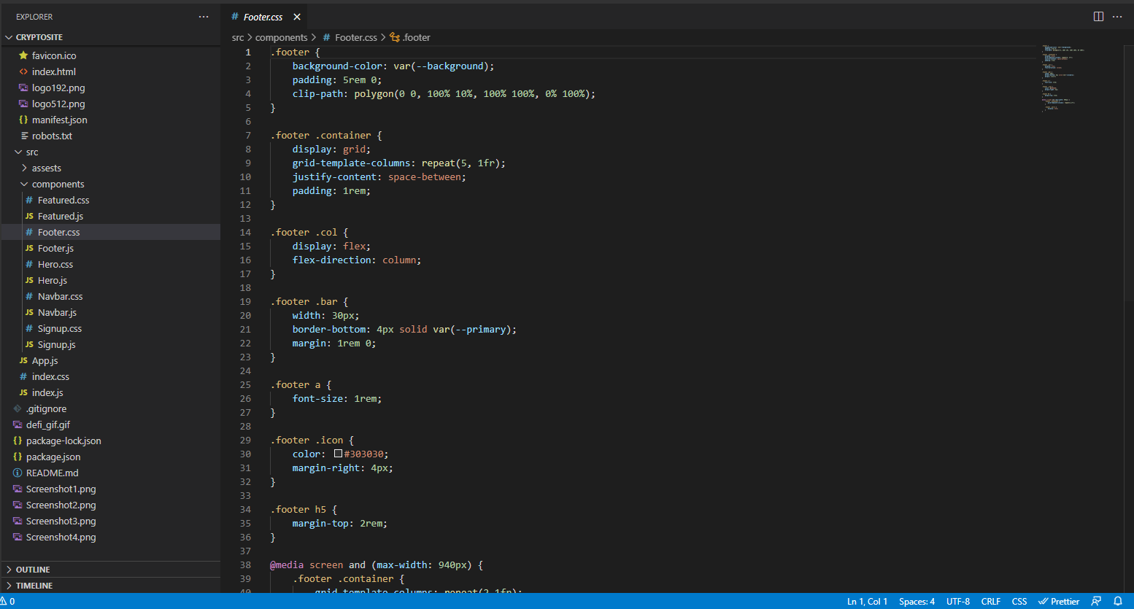The height and width of the screenshot is (609, 1134).
Task: Click the warnings count in status bar
Action: tap(8, 602)
